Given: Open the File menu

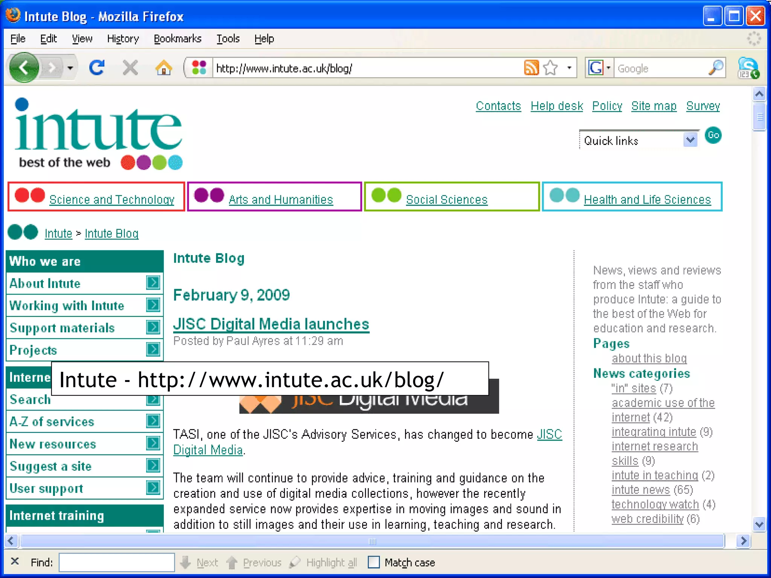Looking at the screenshot, I should (18, 39).
